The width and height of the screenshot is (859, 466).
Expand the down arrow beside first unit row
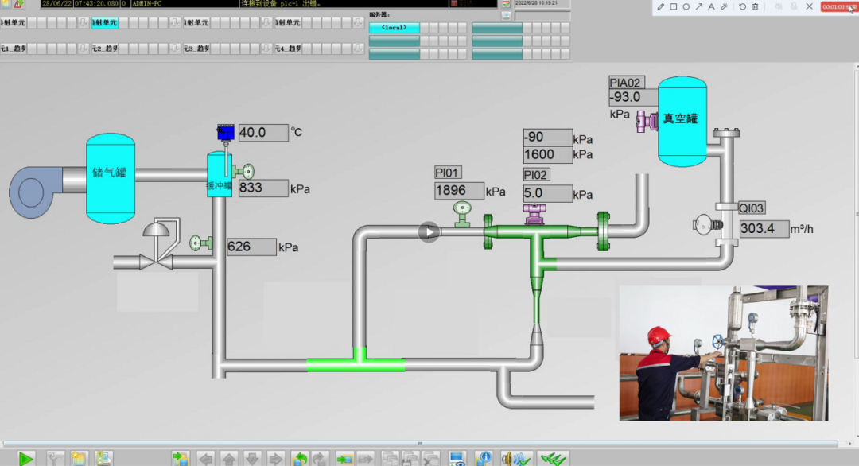click(x=83, y=23)
